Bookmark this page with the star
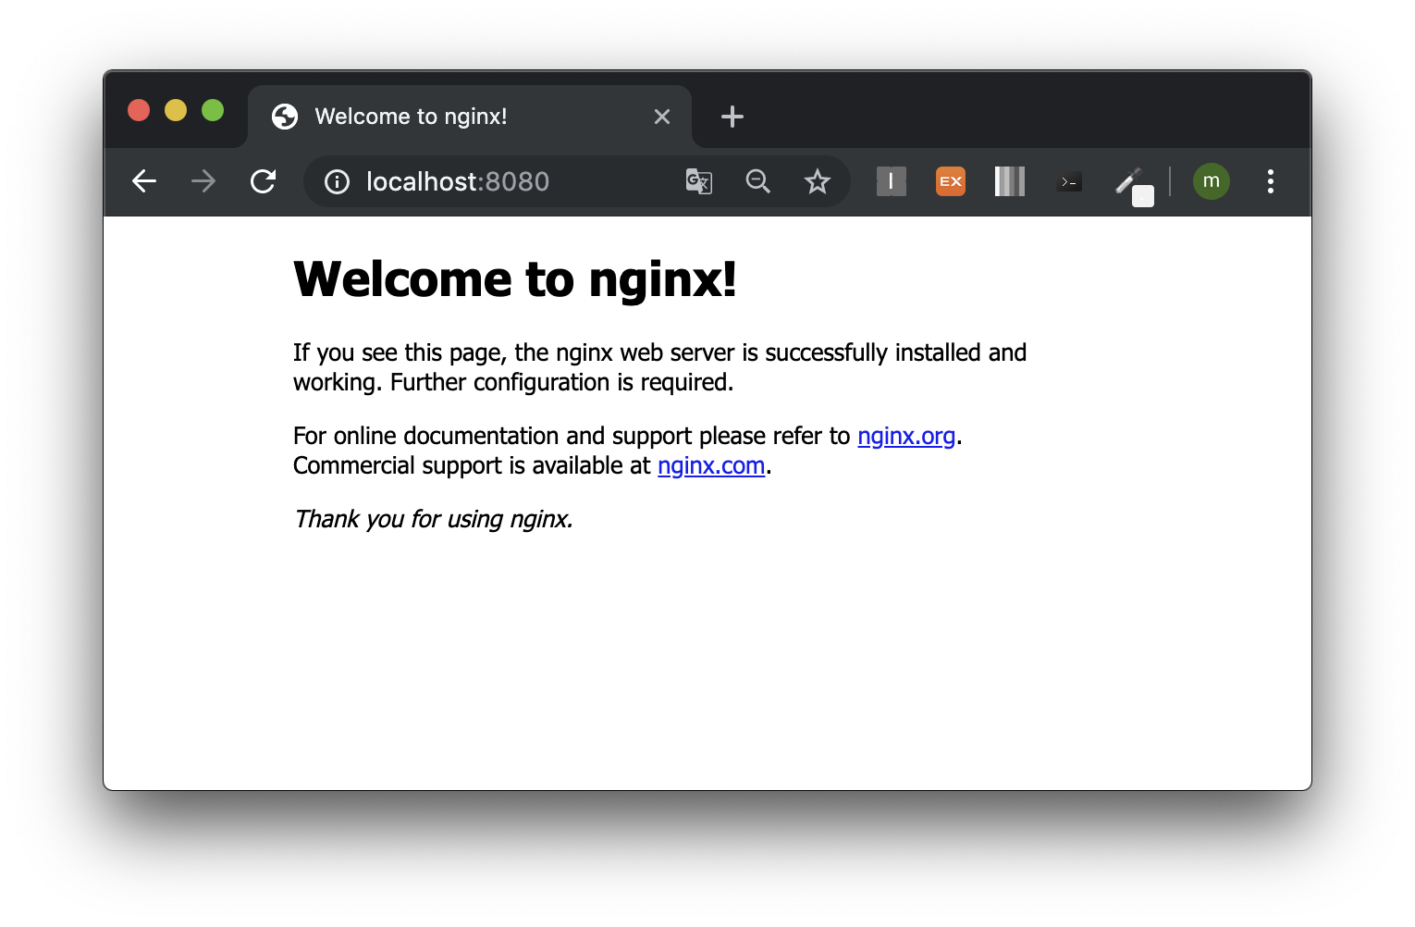The height and width of the screenshot is (927, 1415). pyautogui.click(x=818, y=181)
